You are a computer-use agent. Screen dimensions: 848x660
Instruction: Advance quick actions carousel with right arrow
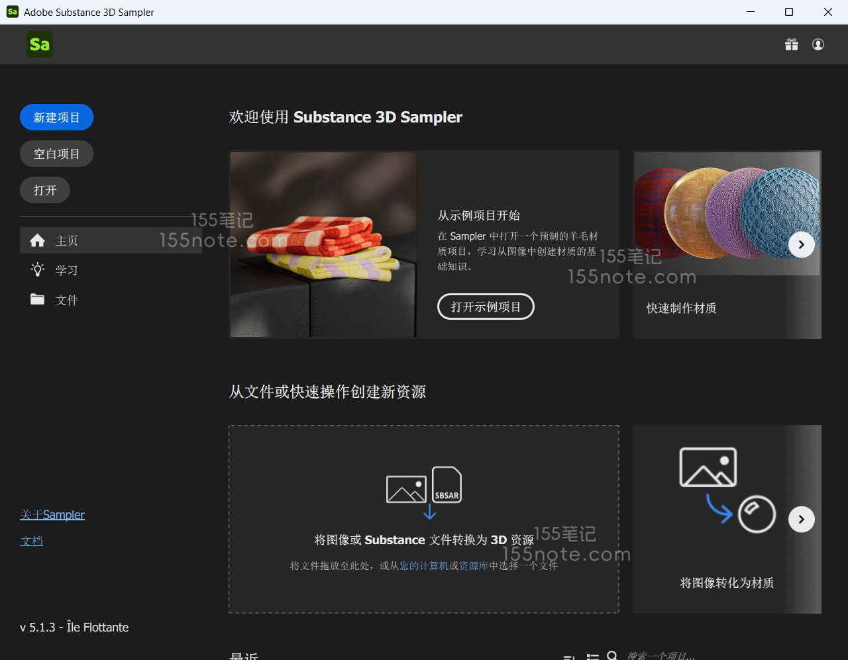click(801, 519)
